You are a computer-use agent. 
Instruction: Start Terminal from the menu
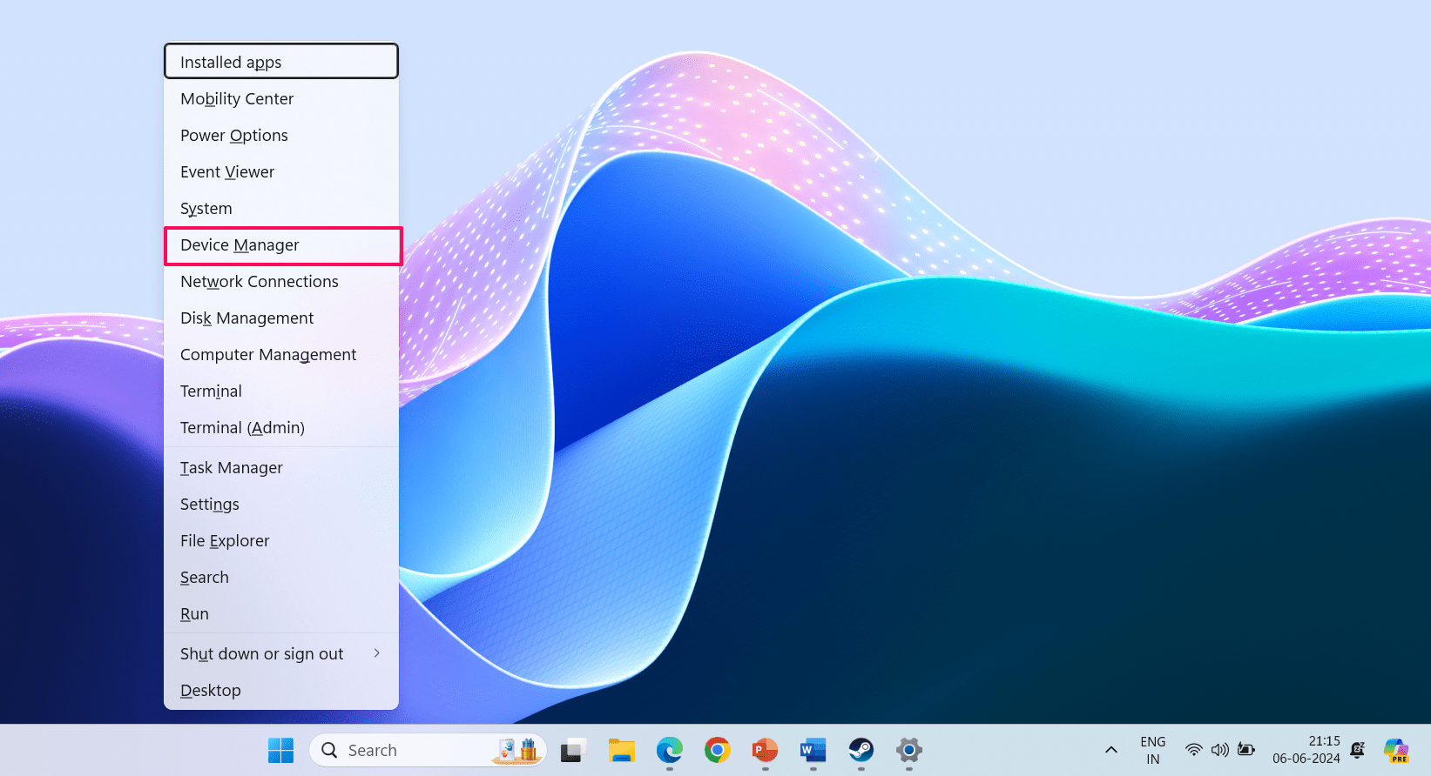tap(281, 391)
